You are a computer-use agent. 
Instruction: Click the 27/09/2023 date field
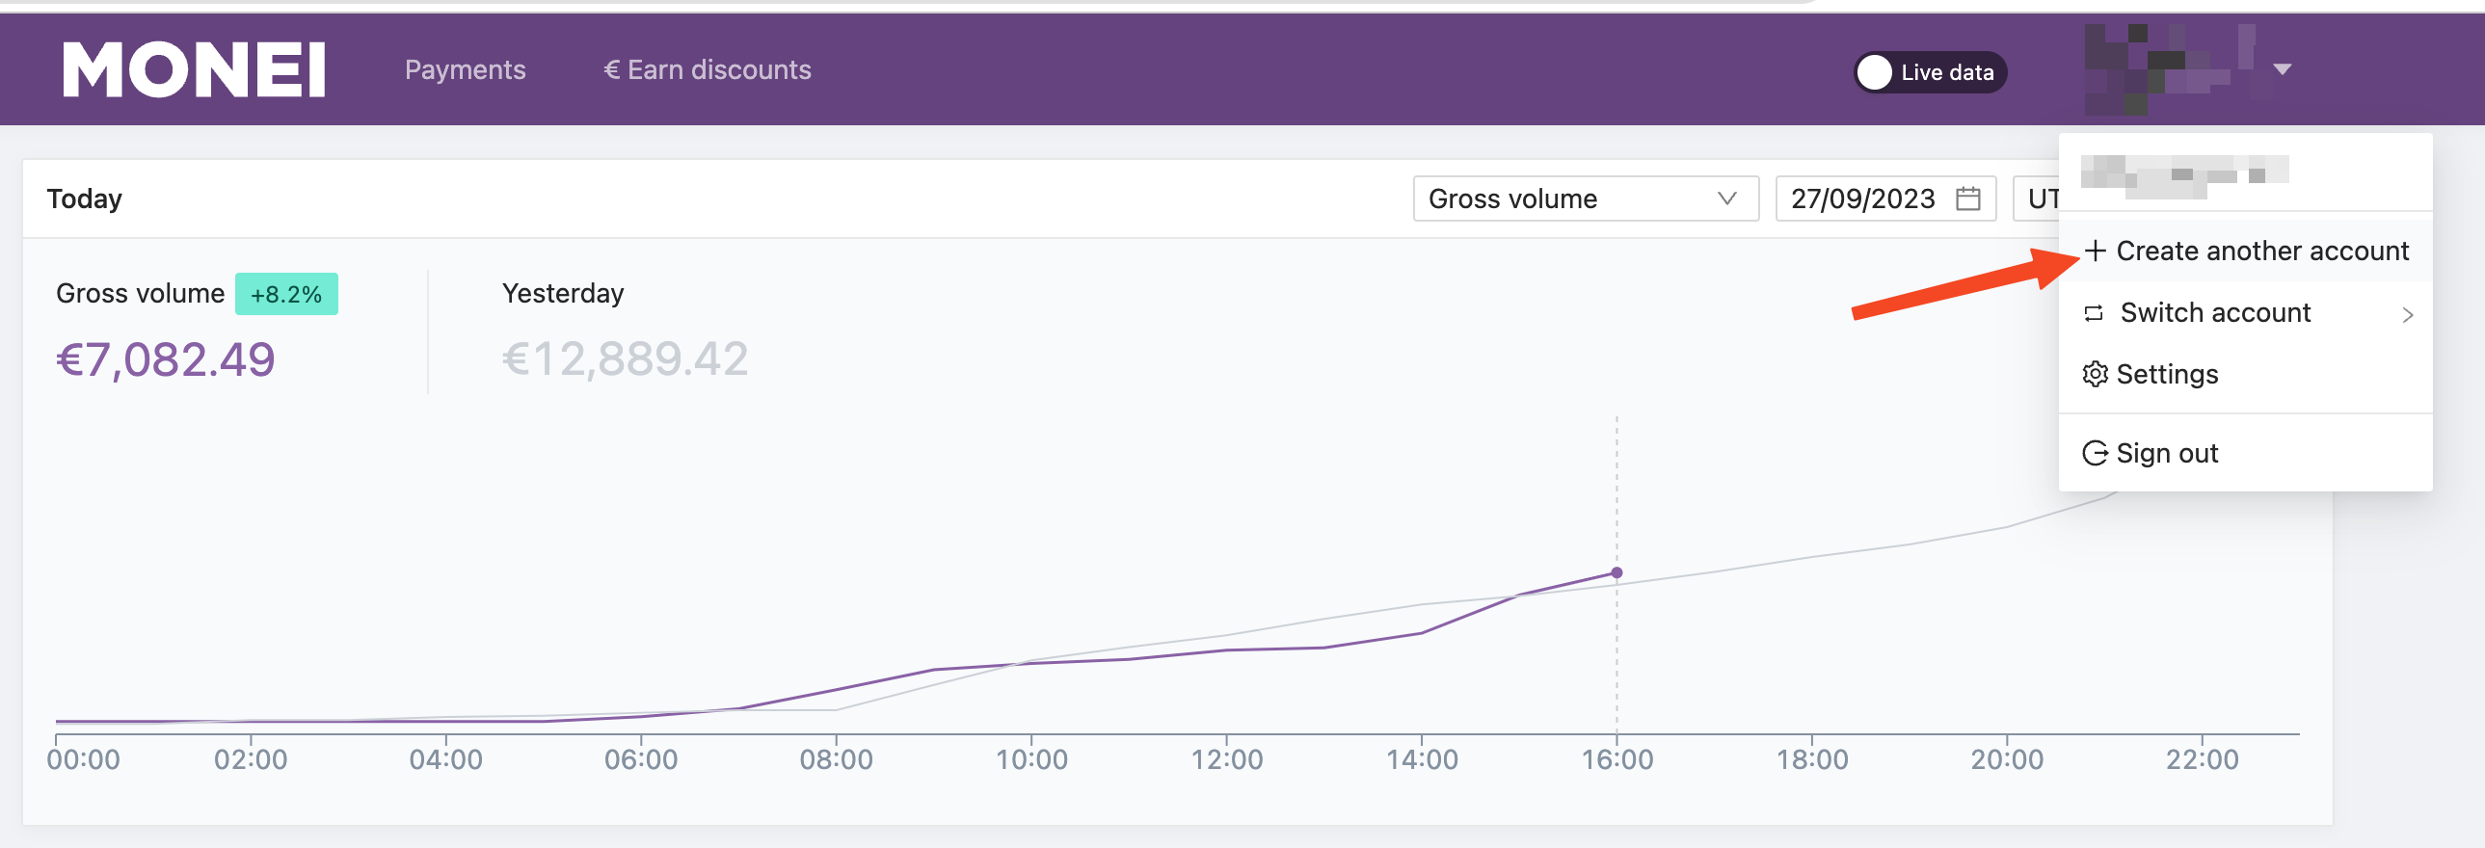tap(1885, 199)
